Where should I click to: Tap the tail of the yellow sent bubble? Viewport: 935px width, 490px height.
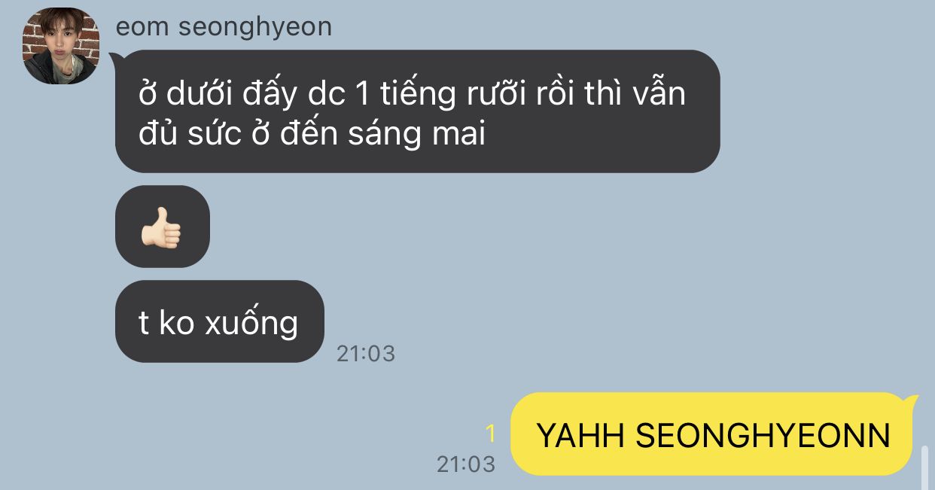pyautogui.click(x=911, y=401)
